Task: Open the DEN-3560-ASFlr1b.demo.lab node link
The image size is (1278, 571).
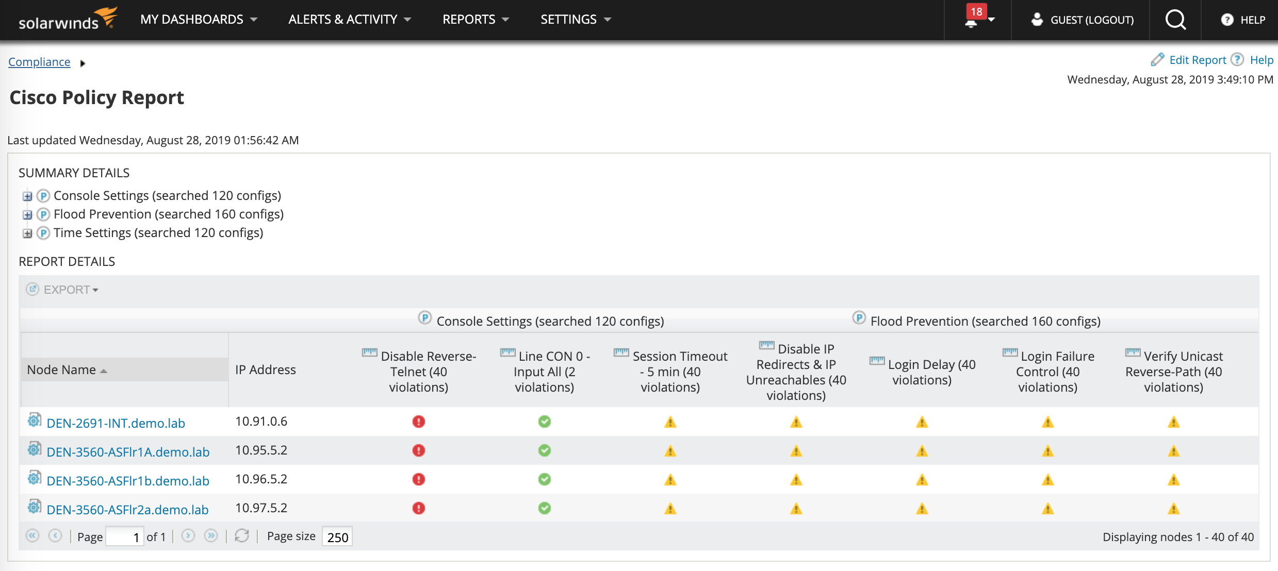Action: pos(128,481)
